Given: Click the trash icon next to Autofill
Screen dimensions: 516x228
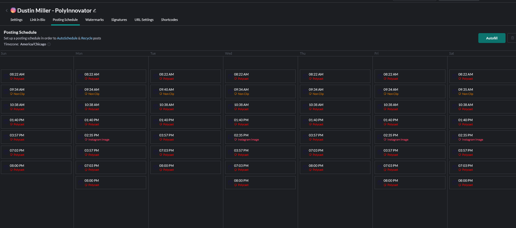Looking at the screenshot, I should (x=512, y=38).
